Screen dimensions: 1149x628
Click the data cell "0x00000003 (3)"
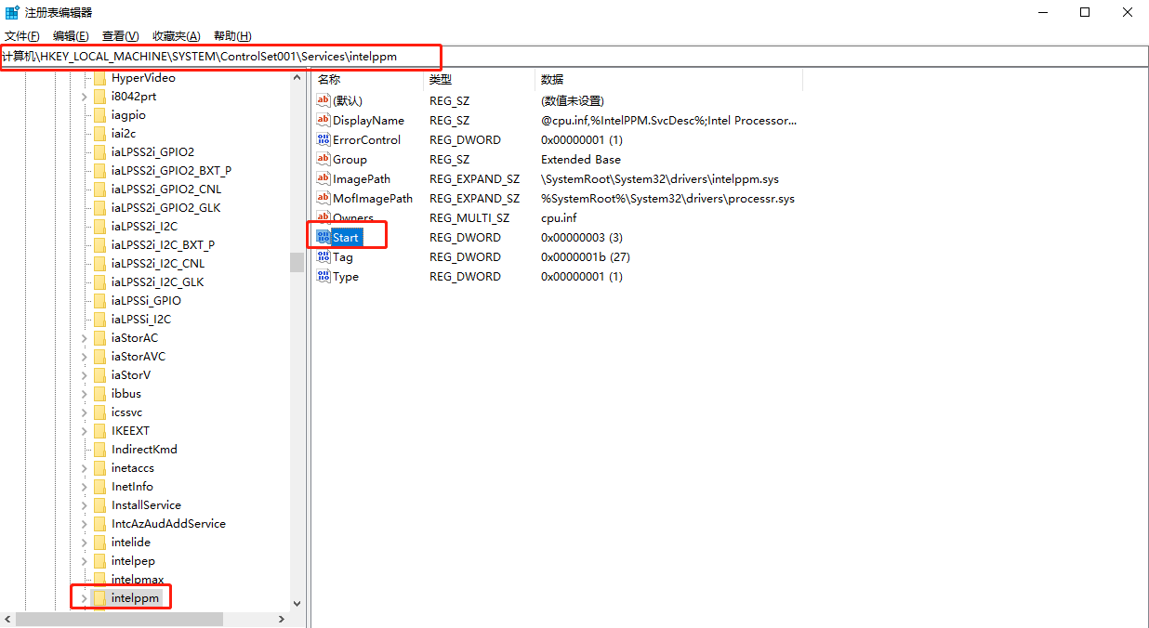coord(582,238)
